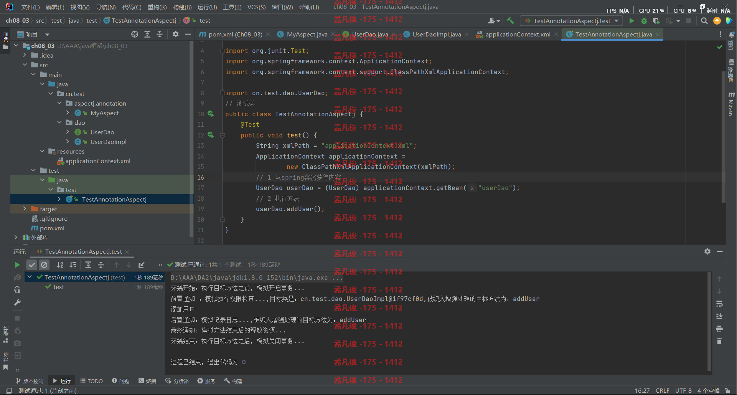The image size is (737, 395).
Task: Start debugging with the bug icon
Action: (x=644, y=21)
